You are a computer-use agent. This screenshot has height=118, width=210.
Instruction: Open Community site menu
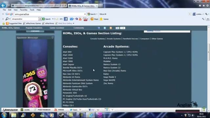tap(79, 28)
